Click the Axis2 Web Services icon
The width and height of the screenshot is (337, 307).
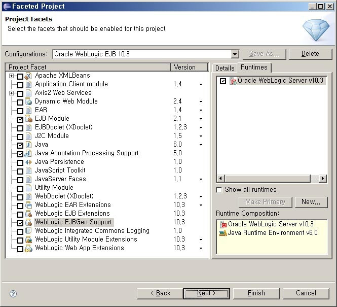28,93
